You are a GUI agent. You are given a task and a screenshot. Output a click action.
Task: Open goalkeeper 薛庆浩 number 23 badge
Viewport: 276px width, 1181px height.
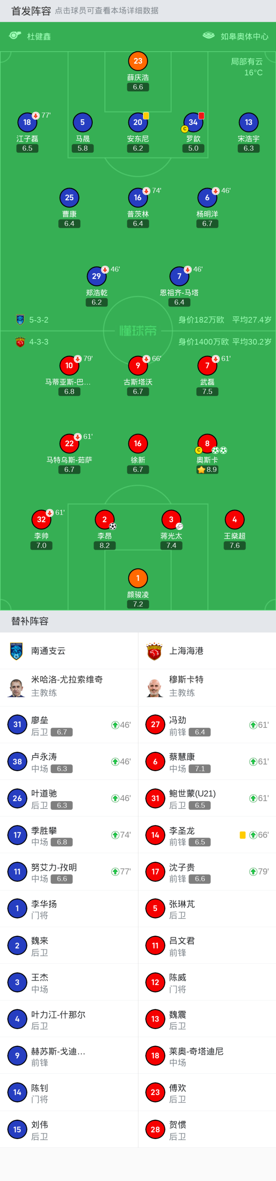click(x=138, y=61)
